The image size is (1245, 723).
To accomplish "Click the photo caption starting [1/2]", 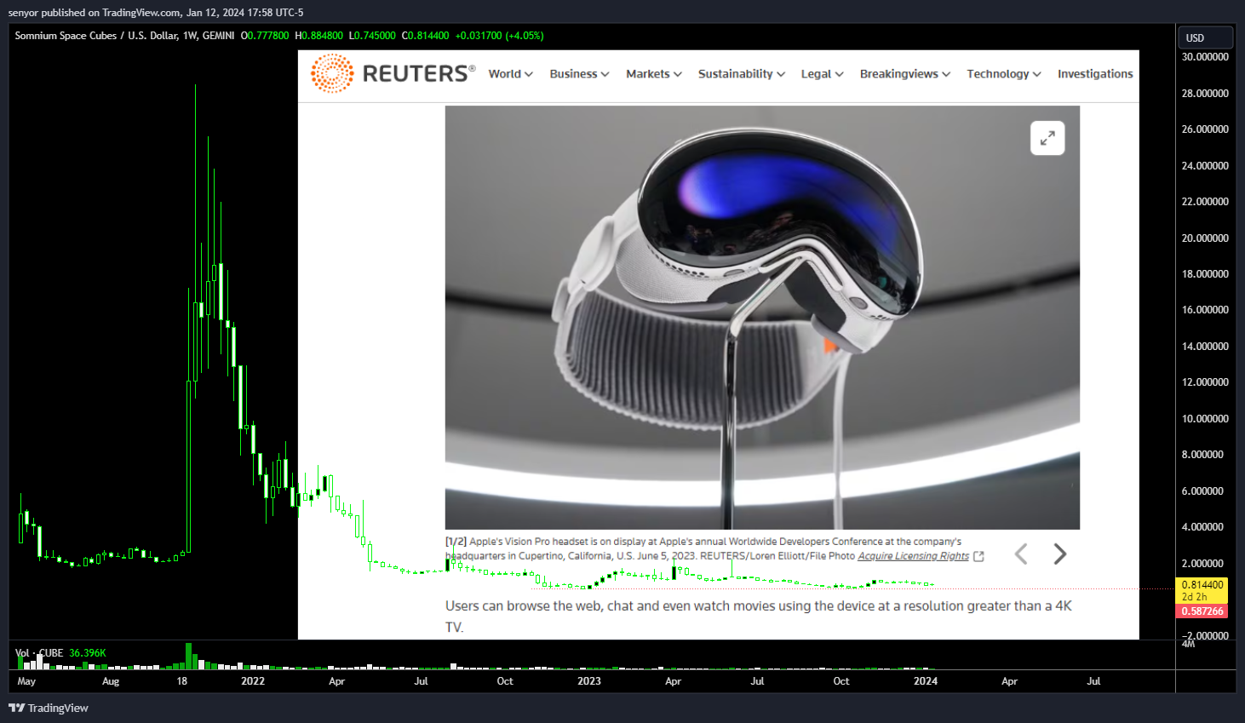I will 714,548.
